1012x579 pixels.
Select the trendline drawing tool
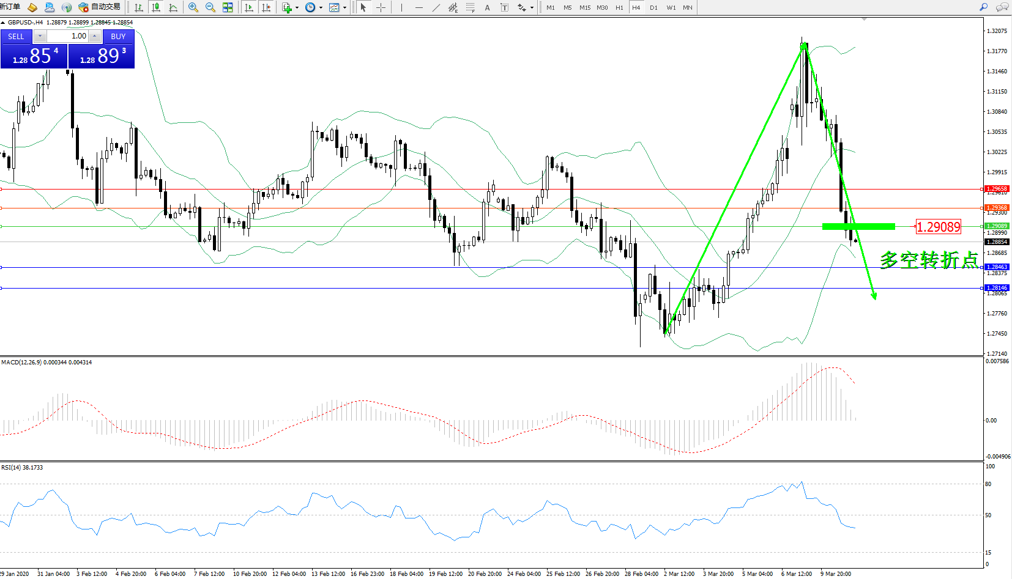click(436, 7)
